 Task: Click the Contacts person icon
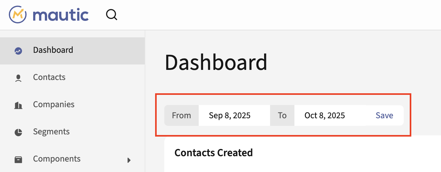point(18,78)
